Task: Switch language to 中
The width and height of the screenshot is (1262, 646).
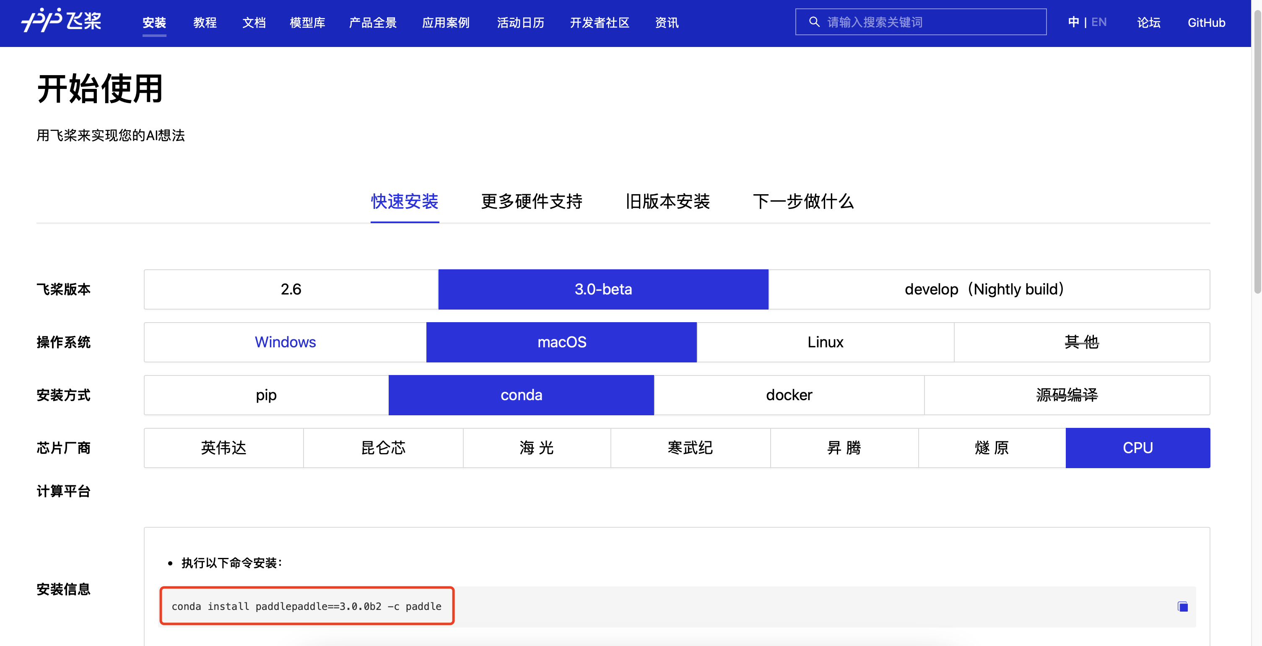Action: (1073, 22)
